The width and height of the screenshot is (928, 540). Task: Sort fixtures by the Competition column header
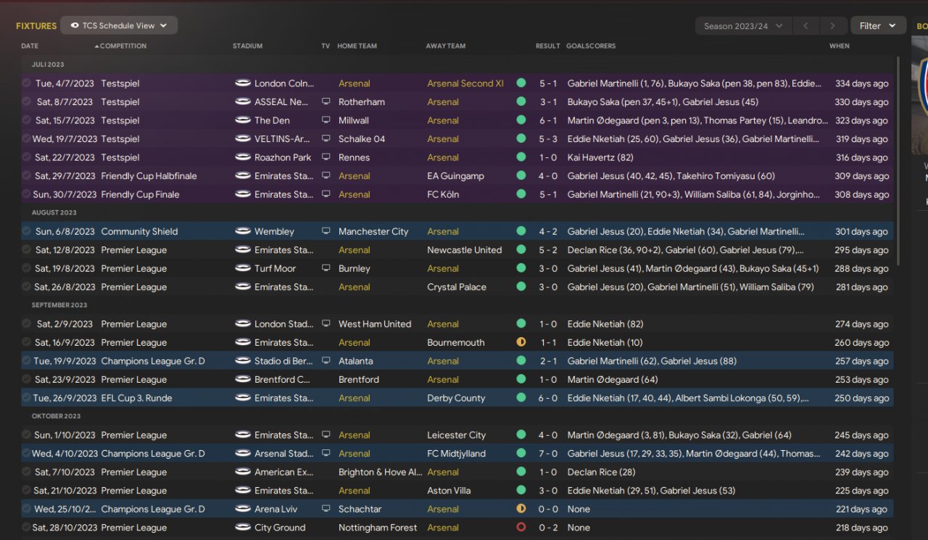coord(123,46)
